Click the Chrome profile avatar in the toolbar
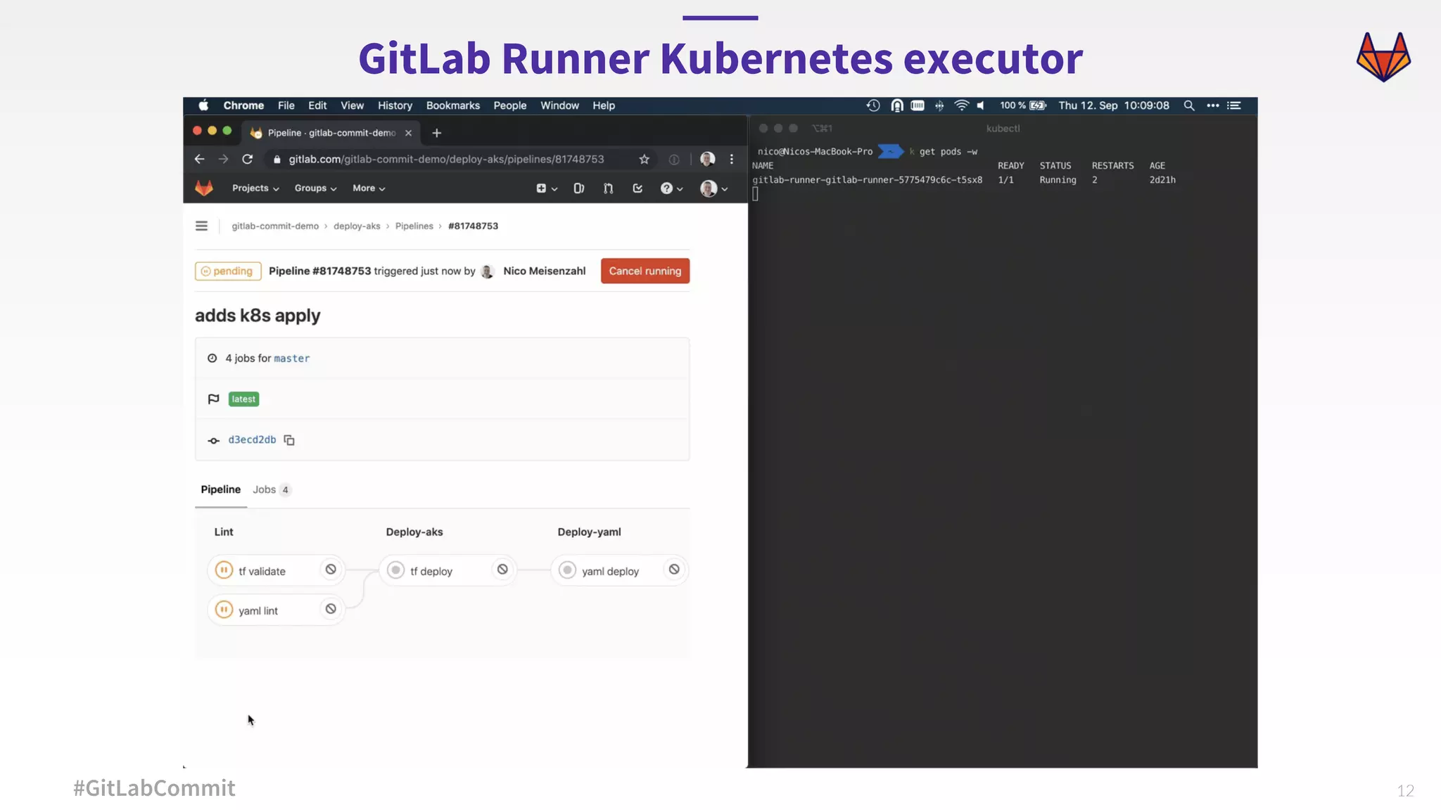Image resolution: width=1441 pixels, height=810 pixels. click(707, 160)
